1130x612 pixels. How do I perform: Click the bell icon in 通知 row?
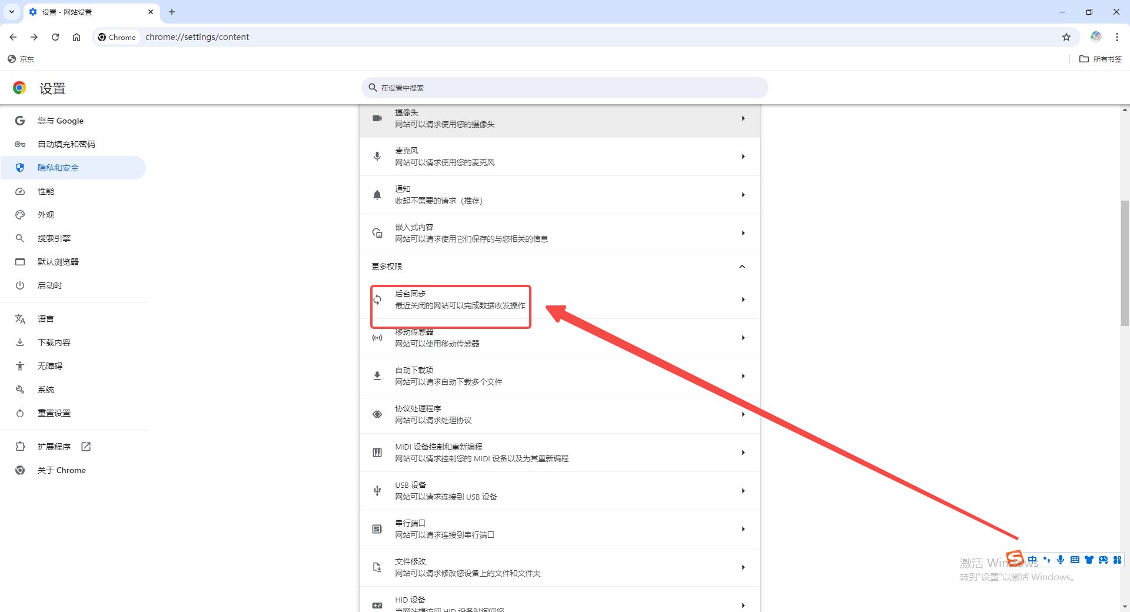click(377, 195)
